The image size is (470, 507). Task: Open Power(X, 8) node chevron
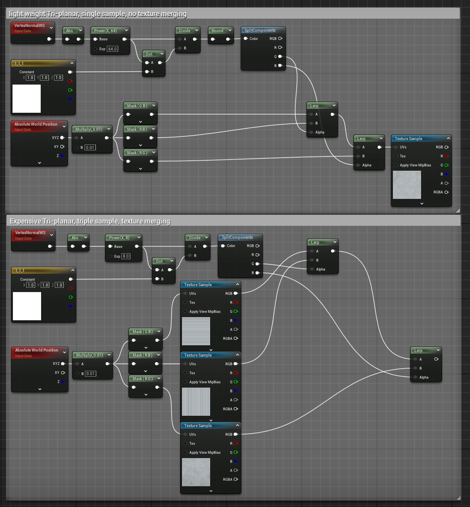pos(139,237)
